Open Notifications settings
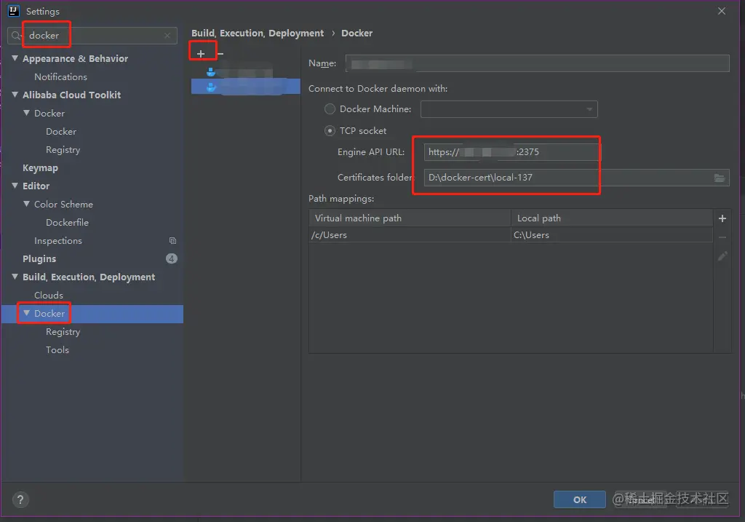Screen dimensions: 745x522 [60, 77]
